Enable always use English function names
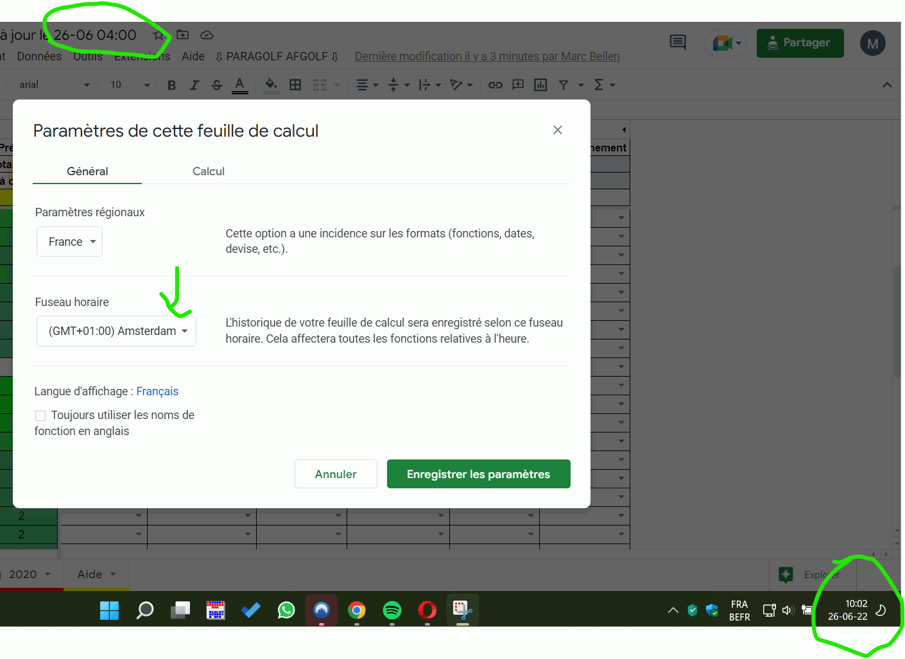 40,416
